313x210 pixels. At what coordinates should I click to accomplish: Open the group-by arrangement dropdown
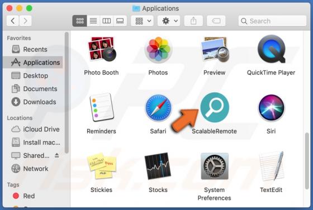(143, 21)
